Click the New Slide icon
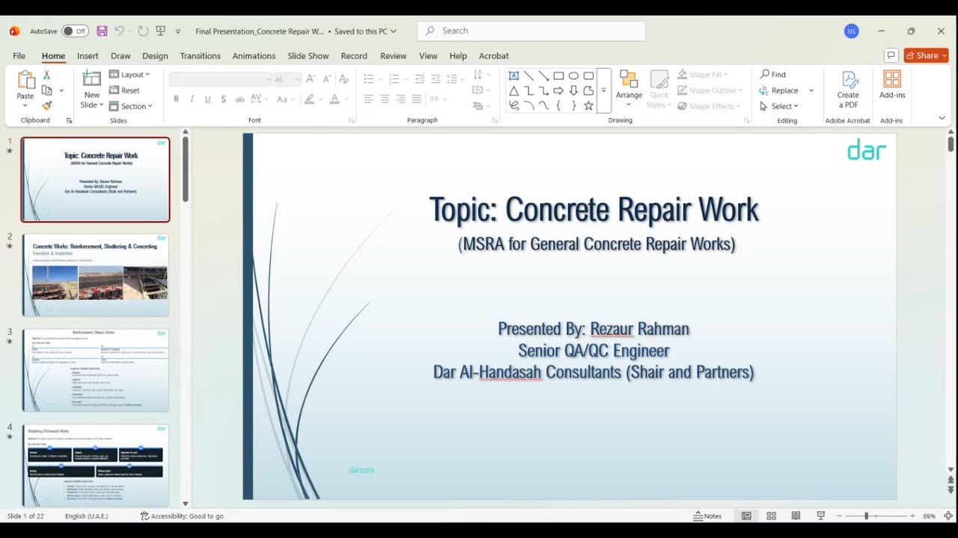This screenshot has height=538, width=958. [x=91, y=78]
